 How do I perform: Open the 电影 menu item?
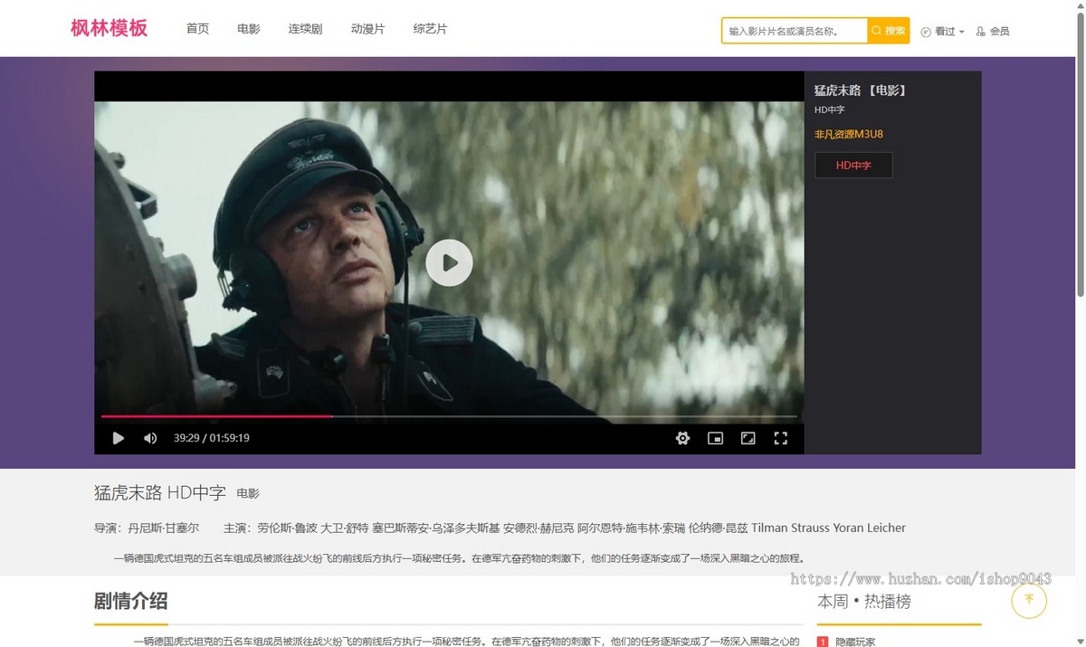coord(249,29)
